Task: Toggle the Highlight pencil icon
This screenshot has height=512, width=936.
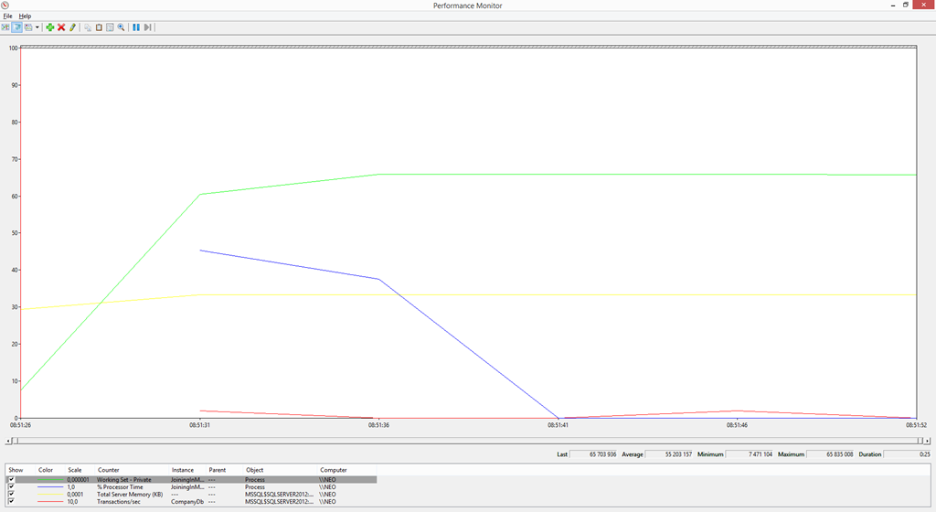Action: click(x=72, y=27)
